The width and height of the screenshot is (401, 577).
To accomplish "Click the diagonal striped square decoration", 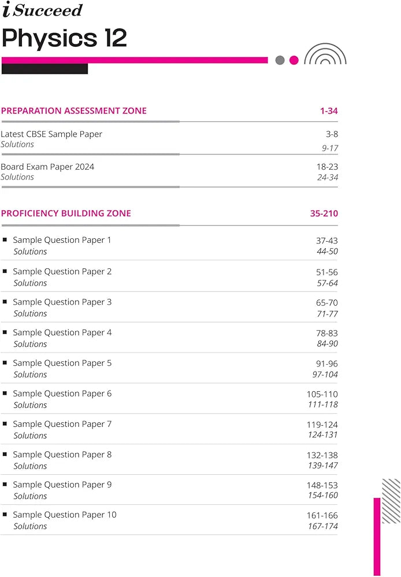I will click(x=391, y=493).
